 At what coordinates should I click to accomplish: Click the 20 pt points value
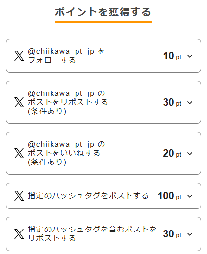click(x=172, y=153)
